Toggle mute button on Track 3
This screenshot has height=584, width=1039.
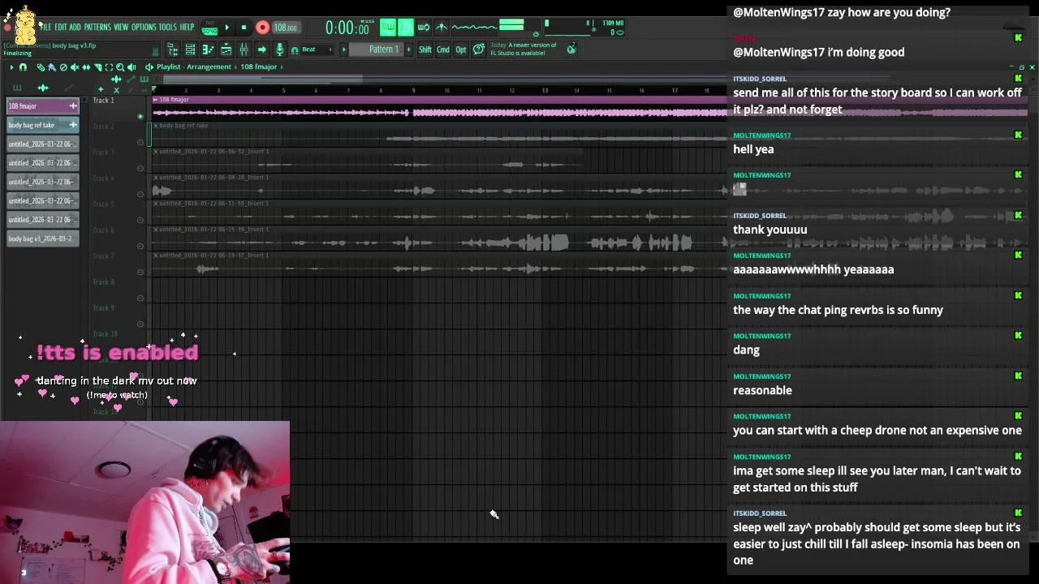140,169
